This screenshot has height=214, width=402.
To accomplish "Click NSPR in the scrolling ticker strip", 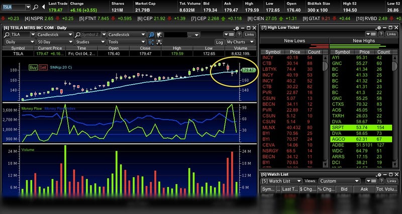I will 37,19.
